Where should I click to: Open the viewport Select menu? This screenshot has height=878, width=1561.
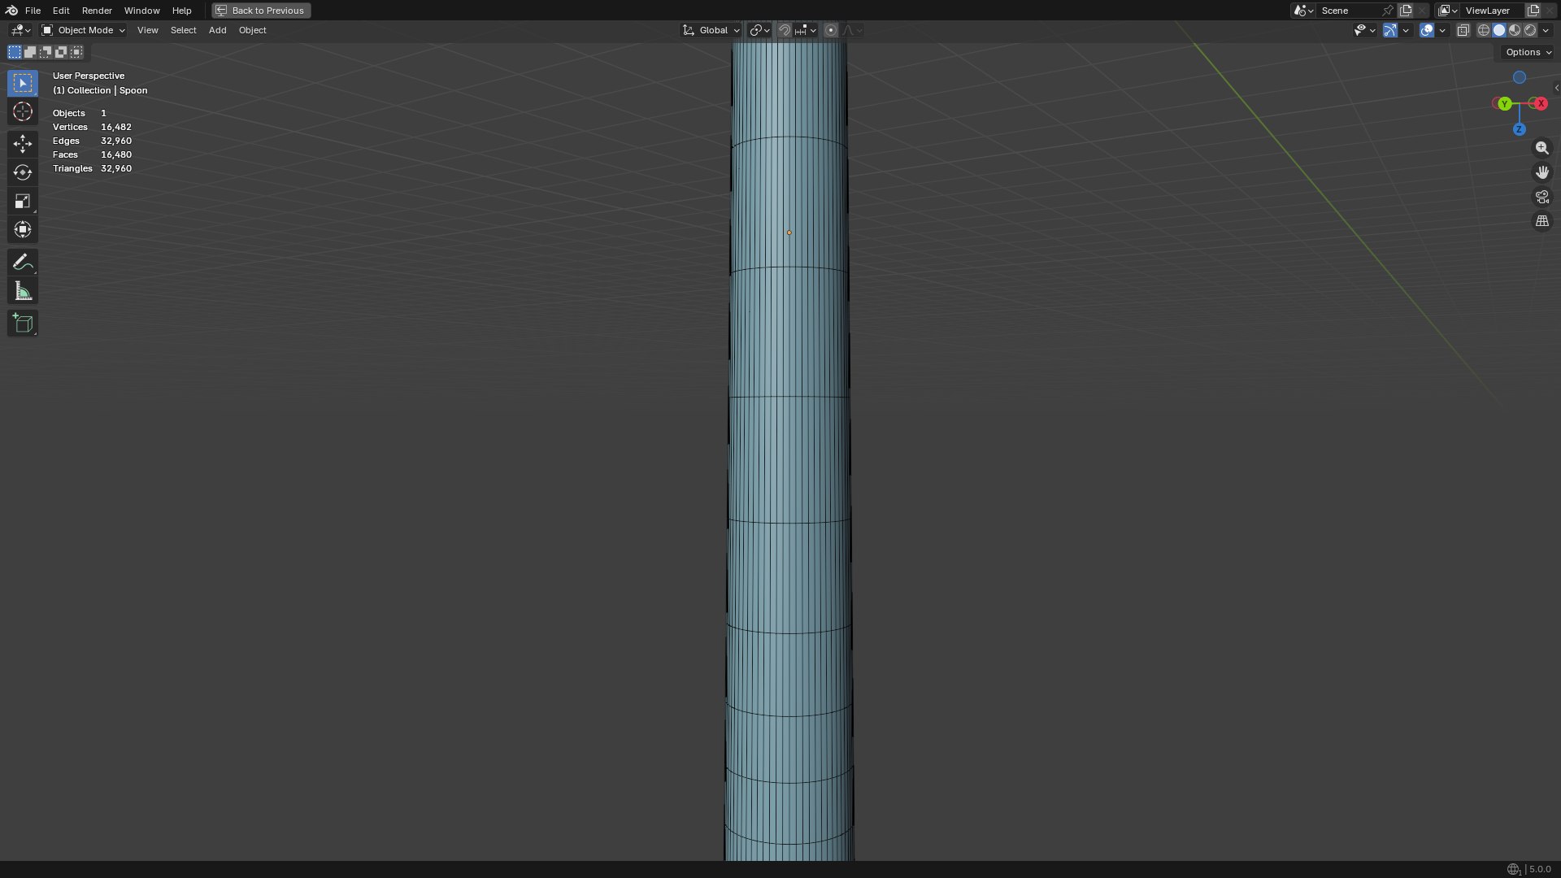click(x=183, y=30)
